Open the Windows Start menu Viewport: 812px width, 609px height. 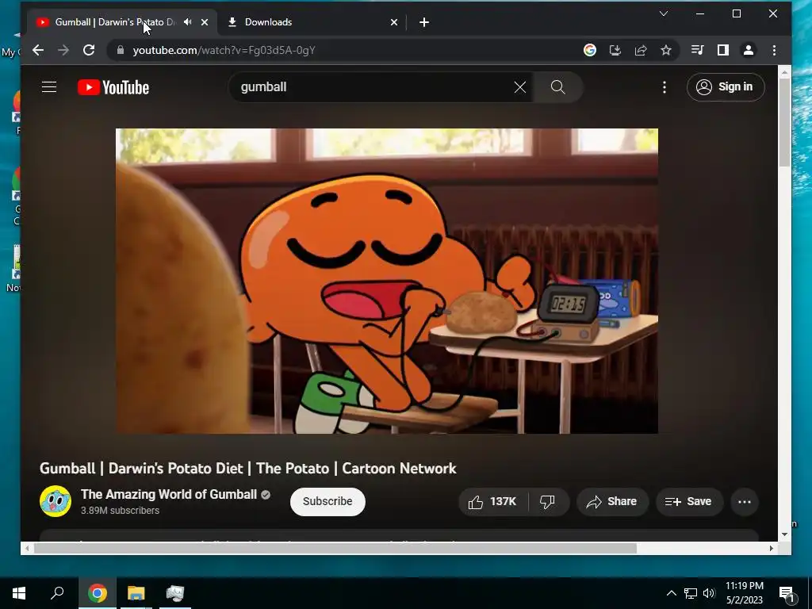(19, 593)
